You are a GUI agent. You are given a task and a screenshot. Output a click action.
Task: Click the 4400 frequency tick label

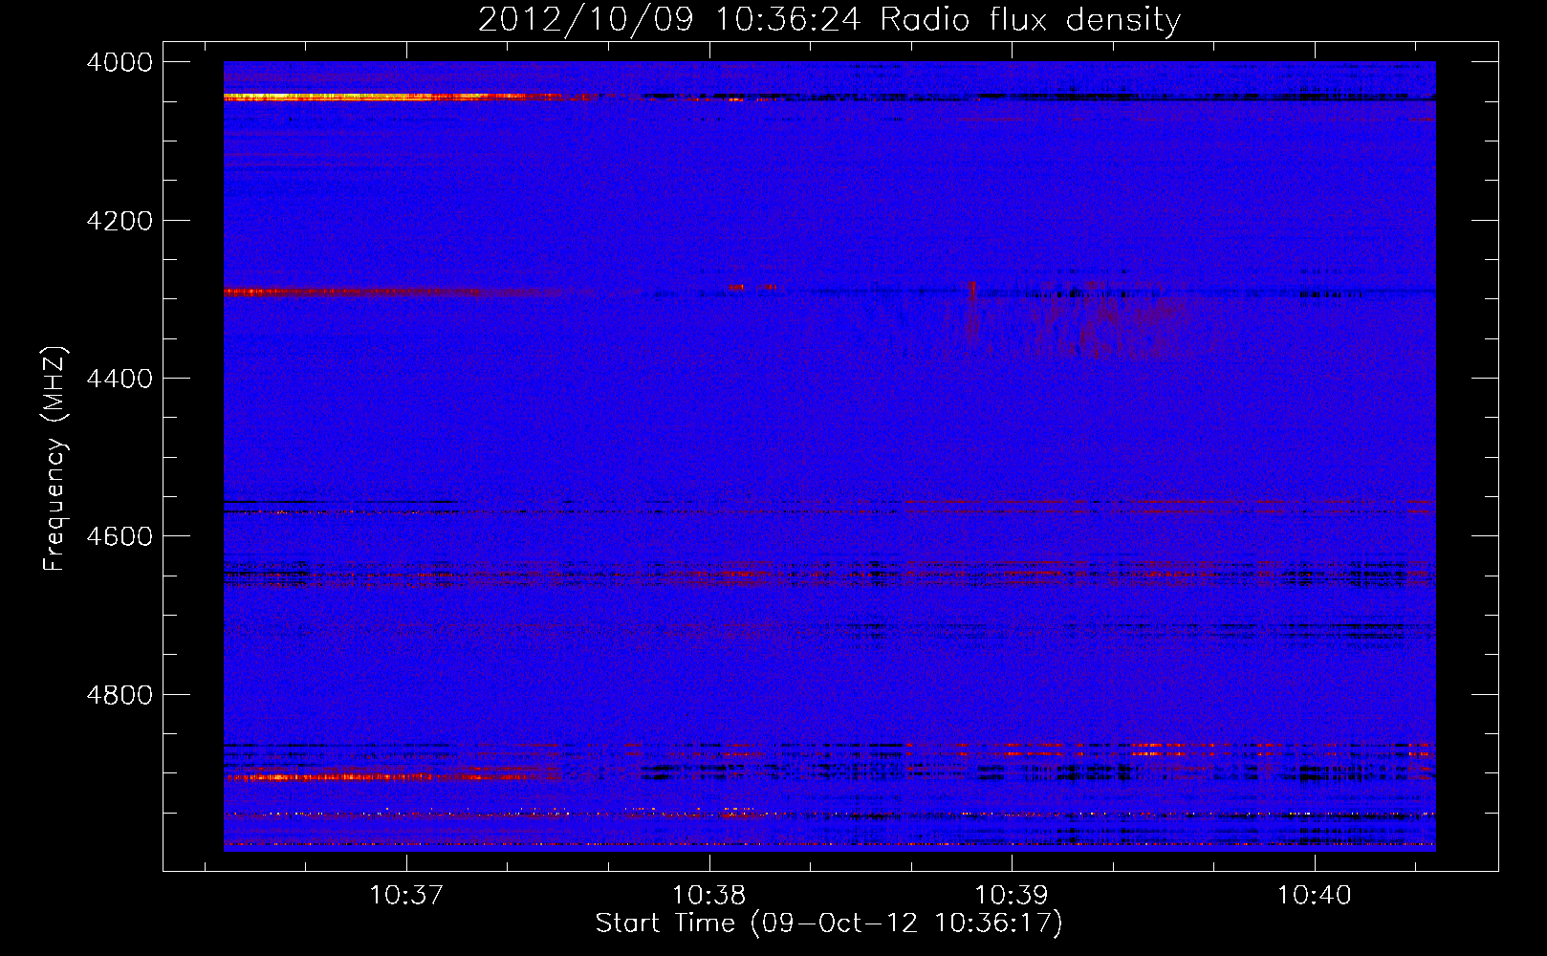click(120, 379)
